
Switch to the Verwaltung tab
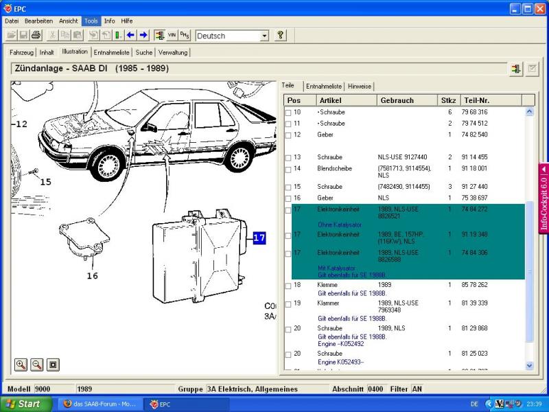pos(173,53)
